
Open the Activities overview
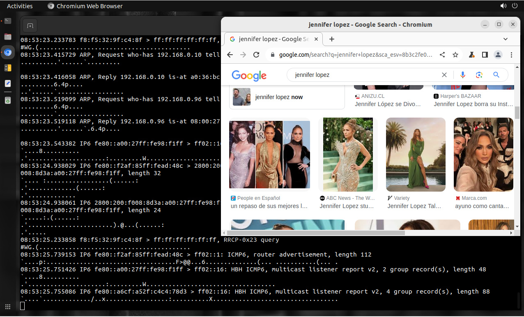pyautogui.click(x=20, y=6)
